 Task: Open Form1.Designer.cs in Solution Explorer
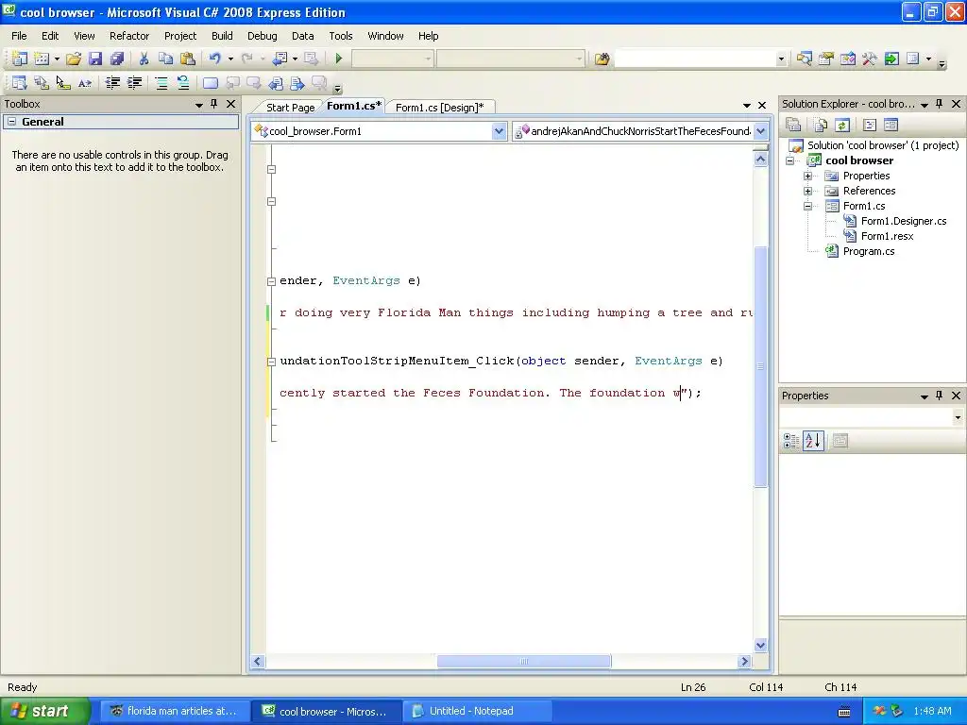coord(904,221)
